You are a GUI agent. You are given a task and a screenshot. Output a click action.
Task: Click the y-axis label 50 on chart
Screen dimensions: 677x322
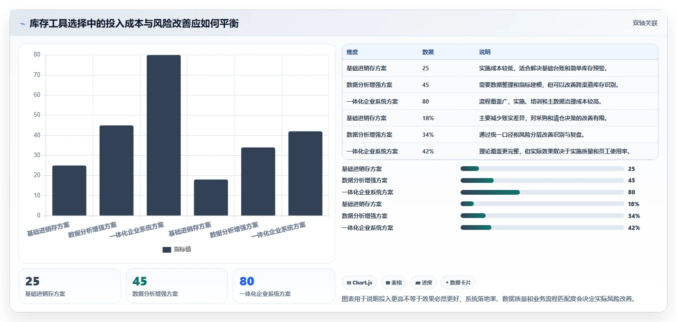37,115
